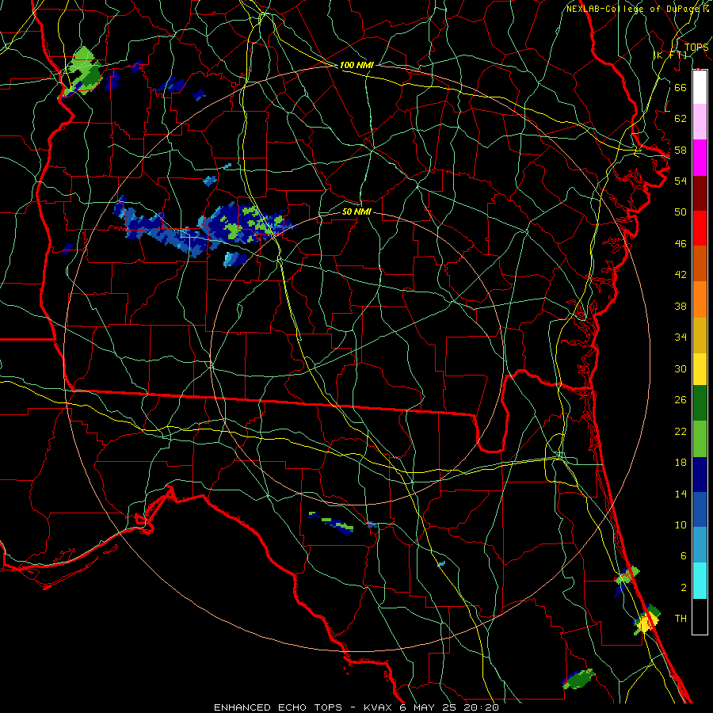This screenshot has width=713, height=713.
Task: Click the yellow legend color block
Action: pos(700,369)
